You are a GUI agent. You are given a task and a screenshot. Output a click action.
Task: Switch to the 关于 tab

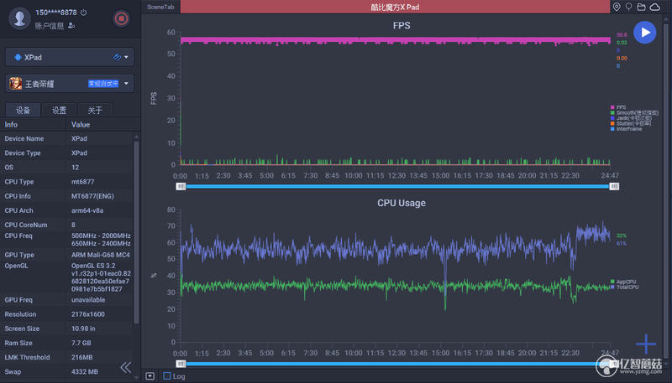[95, 111]
